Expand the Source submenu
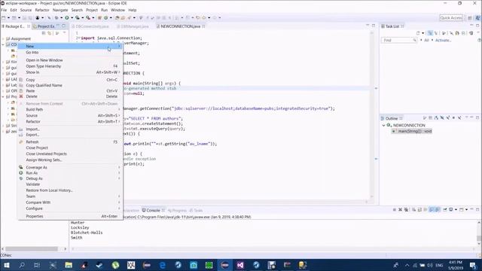 pos(70,115)
